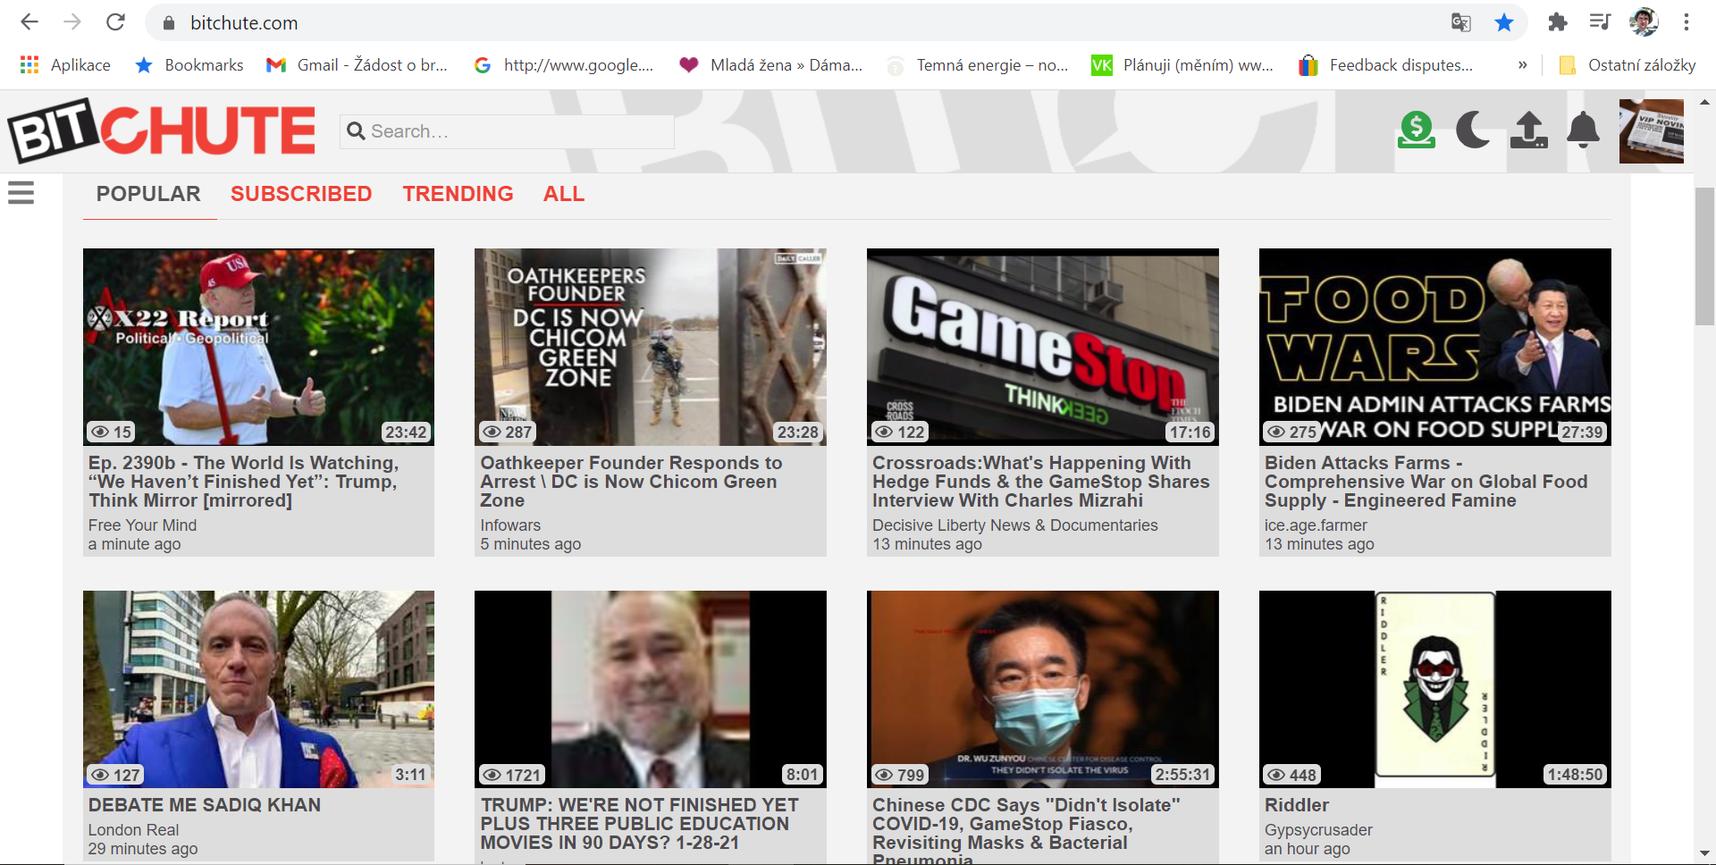Open 'DEBATE ME SADIQ KHAN' title
The width and height of the screenshot is (1716, 865).
(204, 805)
